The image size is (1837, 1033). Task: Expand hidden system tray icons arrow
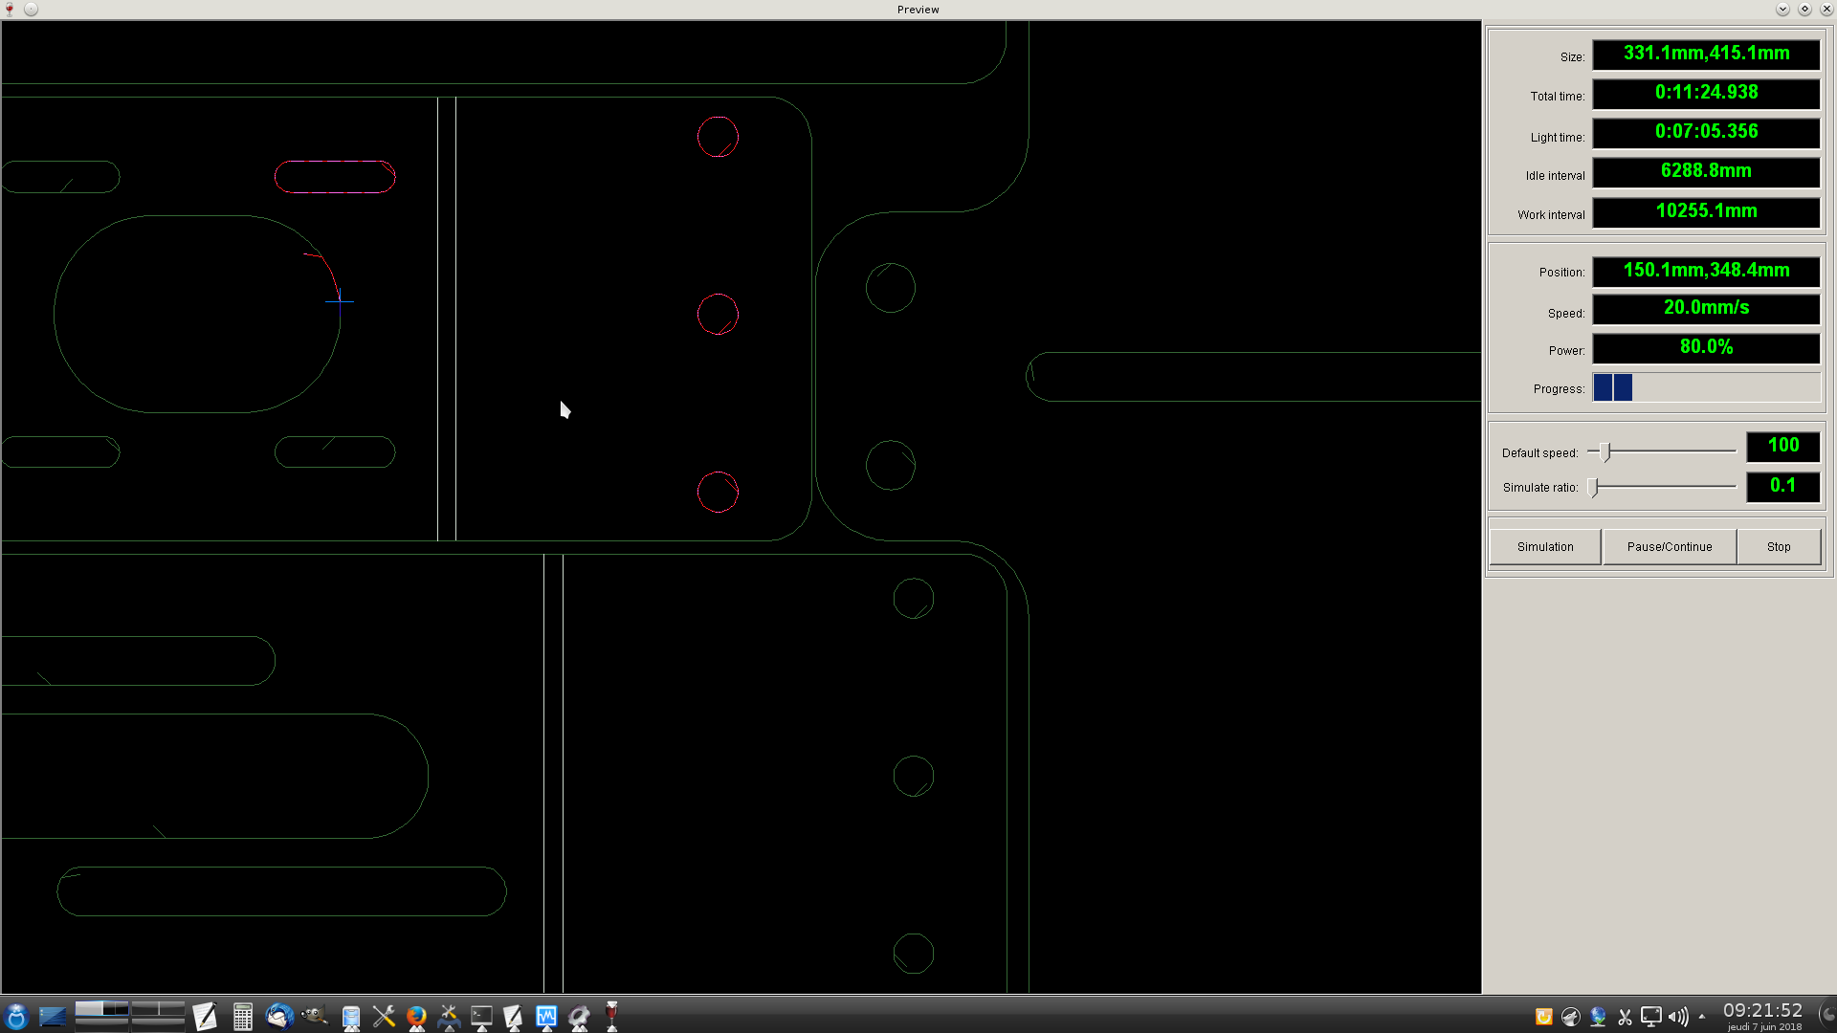1702,1016
